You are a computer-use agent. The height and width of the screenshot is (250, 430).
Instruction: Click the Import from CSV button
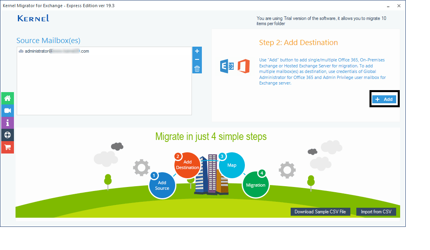(x=376, y=212)
